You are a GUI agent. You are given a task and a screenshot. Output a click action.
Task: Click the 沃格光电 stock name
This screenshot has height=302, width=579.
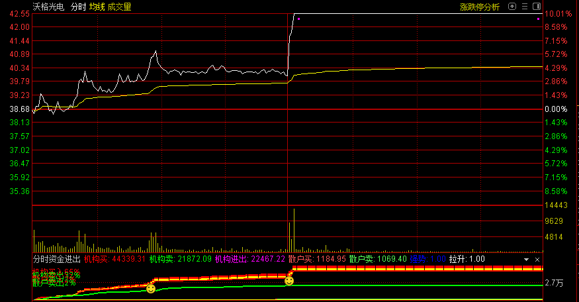(x=49, y=7)
